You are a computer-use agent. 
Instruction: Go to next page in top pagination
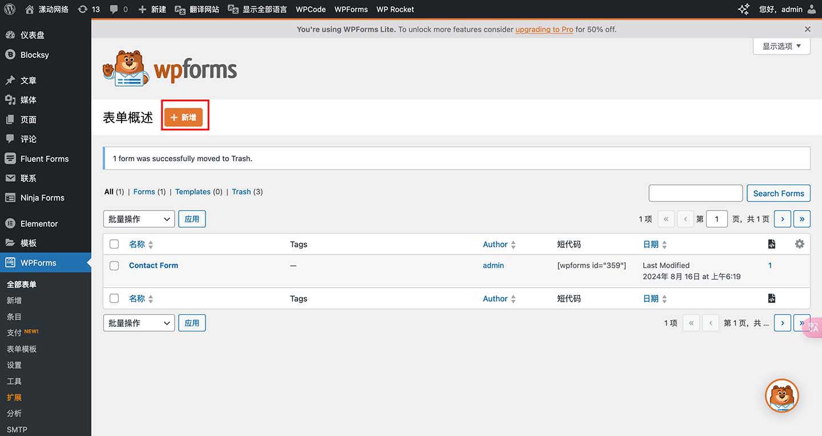tap(783, 219)
